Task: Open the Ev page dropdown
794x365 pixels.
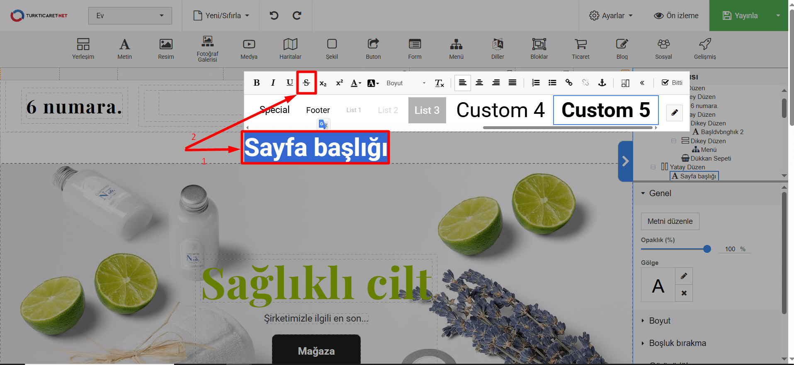Action: click(x=130, y=16)
